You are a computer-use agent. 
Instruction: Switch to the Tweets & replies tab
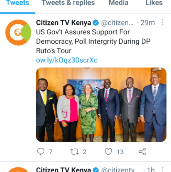point(68,3)
